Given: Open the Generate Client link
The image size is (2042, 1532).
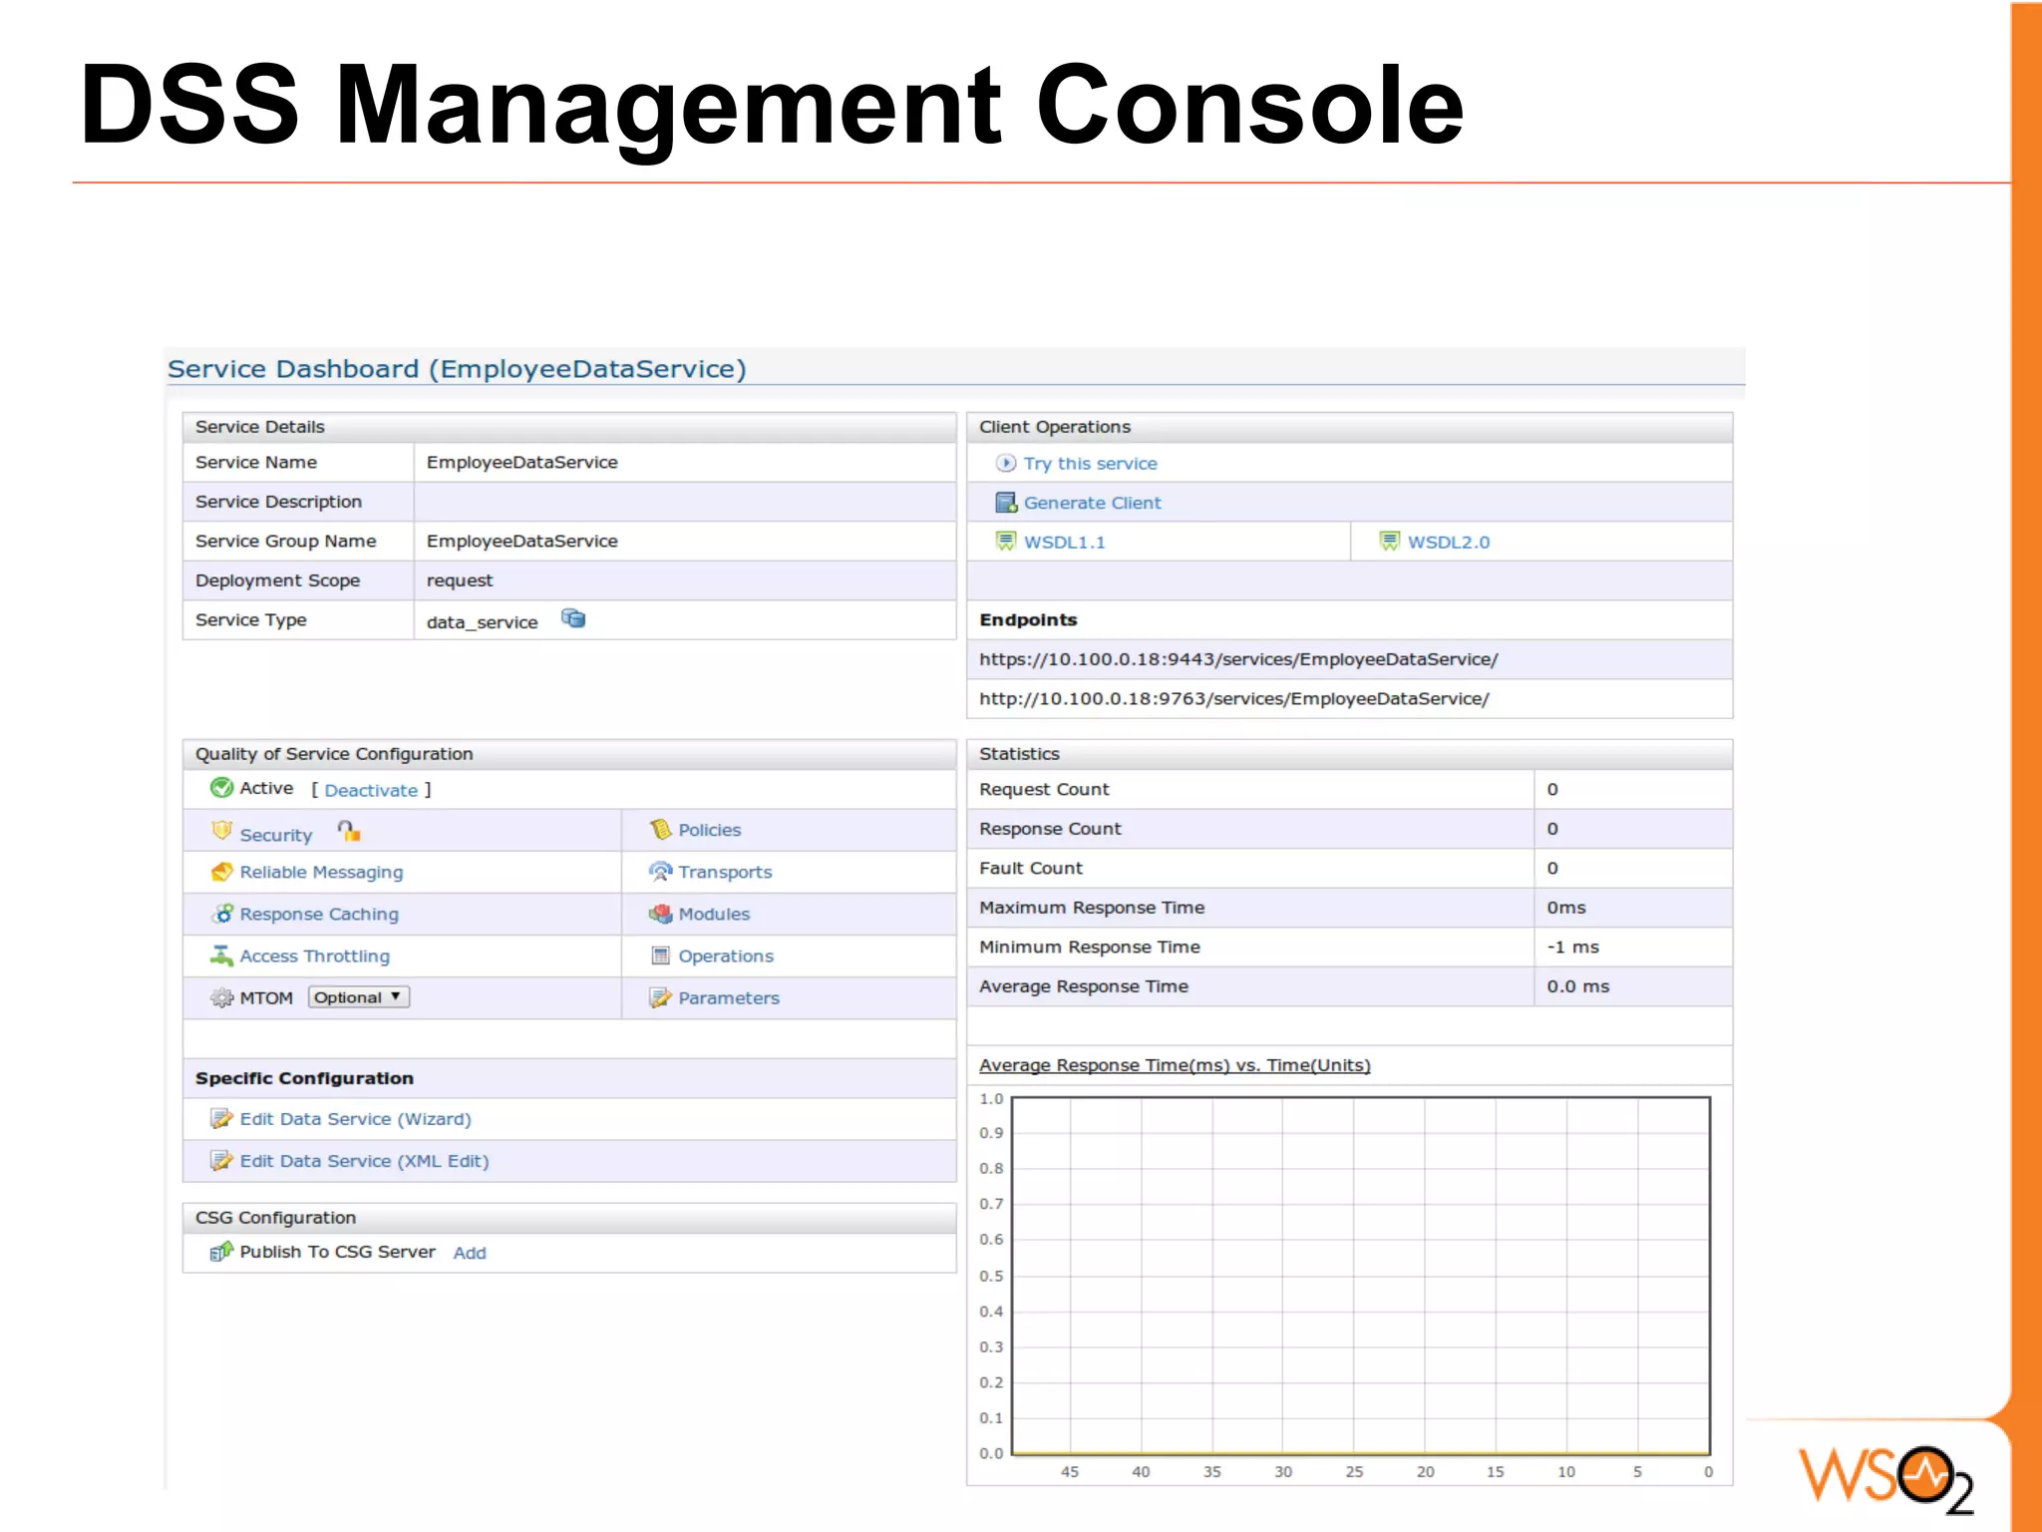Looking at the screenshot, I should 1092,503.
